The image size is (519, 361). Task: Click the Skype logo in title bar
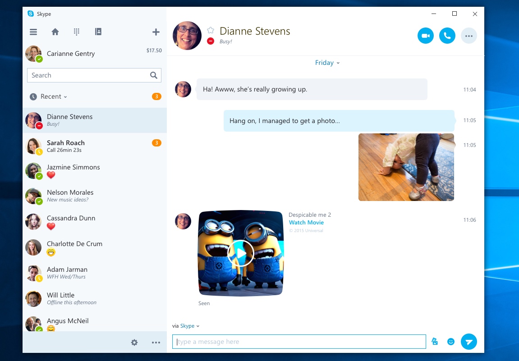click(x=31, y=14)
